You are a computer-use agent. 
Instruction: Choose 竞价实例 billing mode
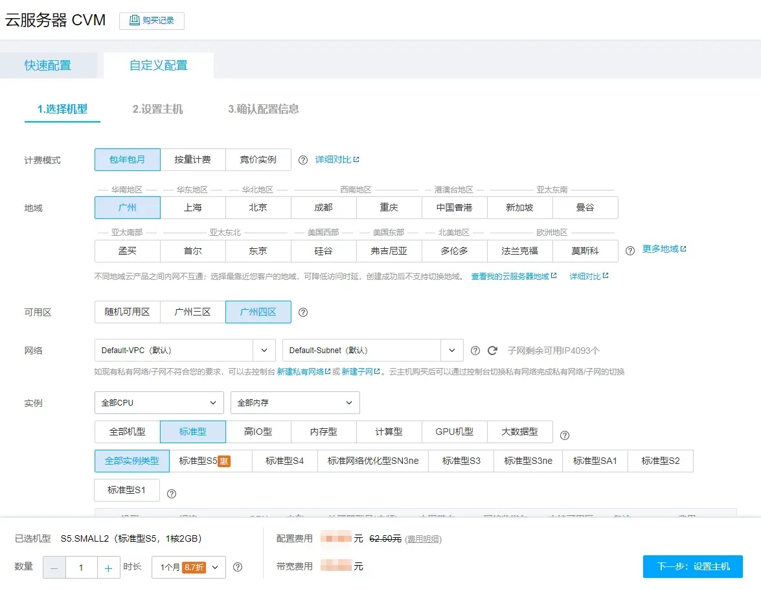pyautogui.click(x=258, y=160)
